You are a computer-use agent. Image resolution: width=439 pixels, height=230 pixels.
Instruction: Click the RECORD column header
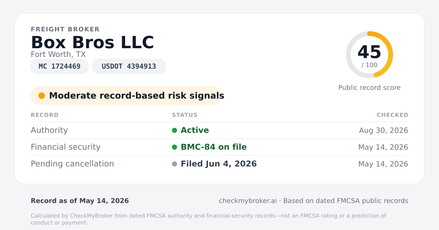click(45, 115)
